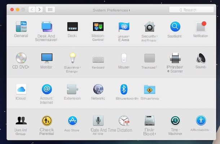Open Dictation And Voice microphone icon
This screenshot has width=220, height=144.
98,121
